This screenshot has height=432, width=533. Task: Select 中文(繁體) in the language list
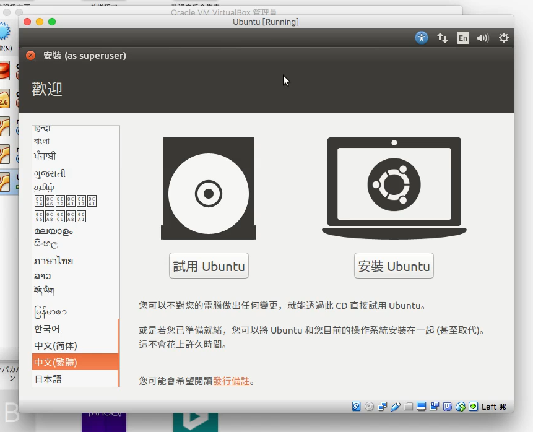75,362
